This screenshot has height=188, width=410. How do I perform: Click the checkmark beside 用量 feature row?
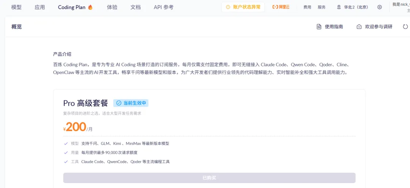66,152
